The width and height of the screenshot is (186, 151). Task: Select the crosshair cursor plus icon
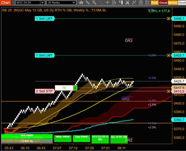[107, 2]
